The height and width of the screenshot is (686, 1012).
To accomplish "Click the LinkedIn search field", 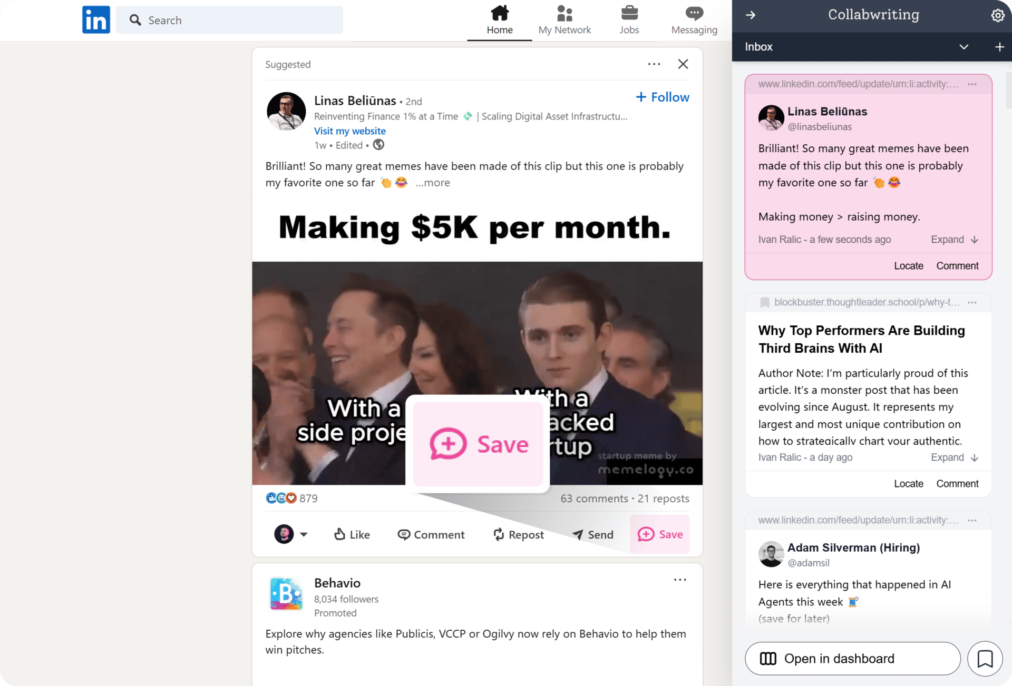I will 229,20.
